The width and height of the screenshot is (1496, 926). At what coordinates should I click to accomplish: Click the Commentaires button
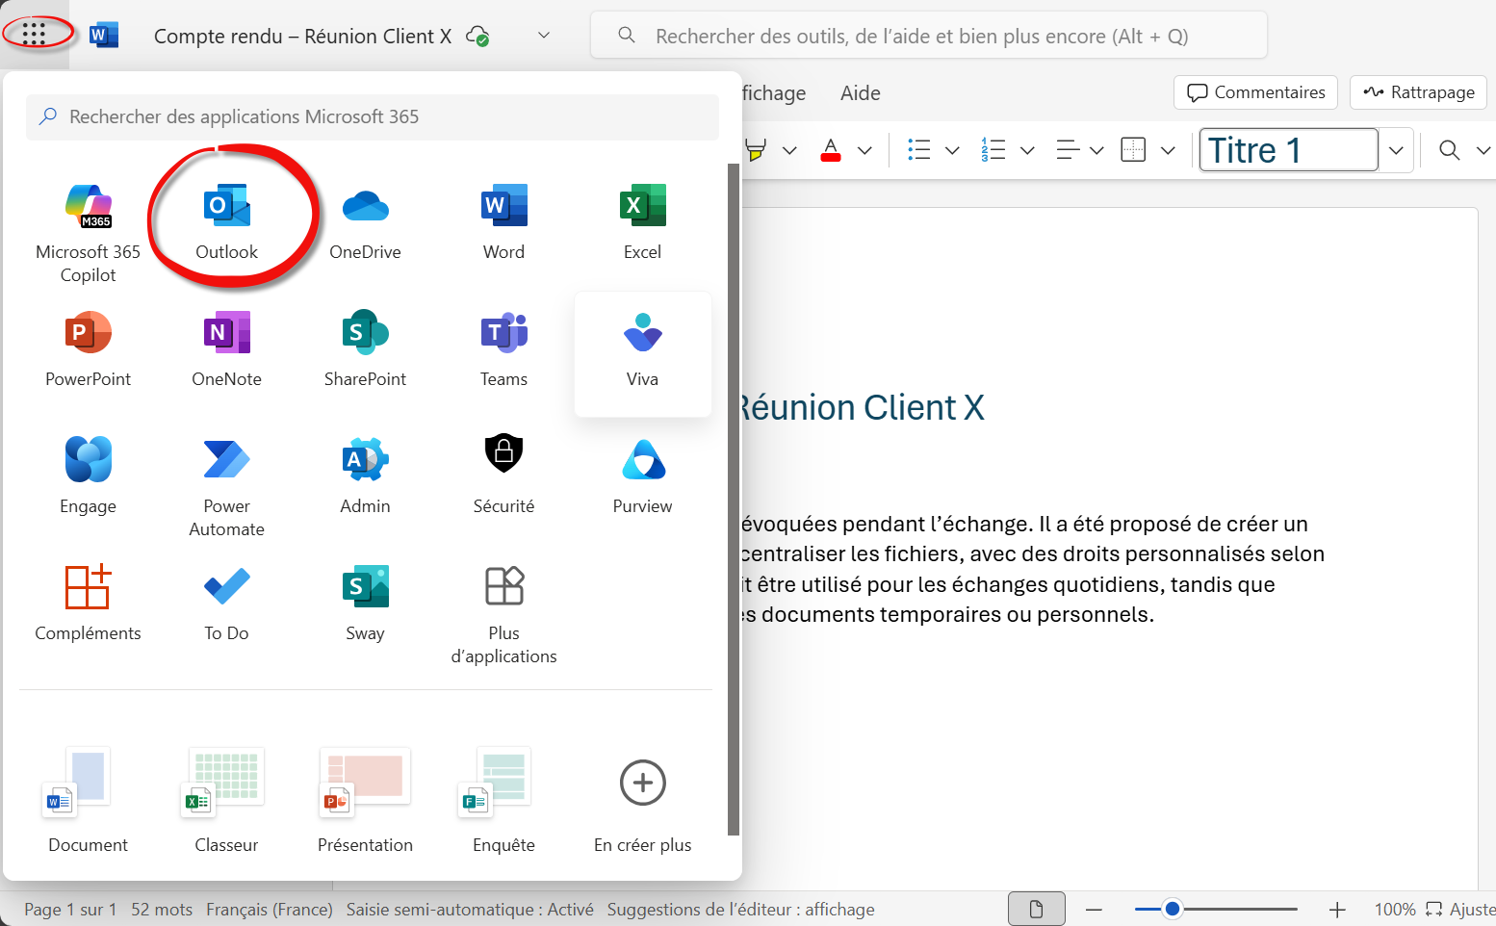click(1255, 92)
